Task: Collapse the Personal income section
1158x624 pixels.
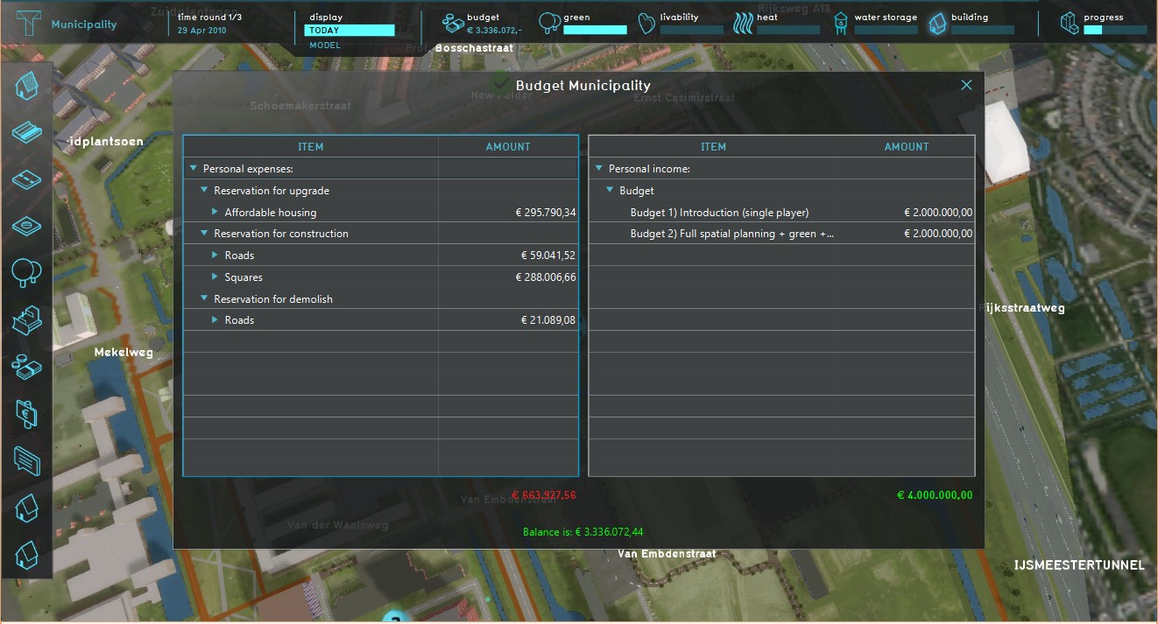Action: (599, 169)
